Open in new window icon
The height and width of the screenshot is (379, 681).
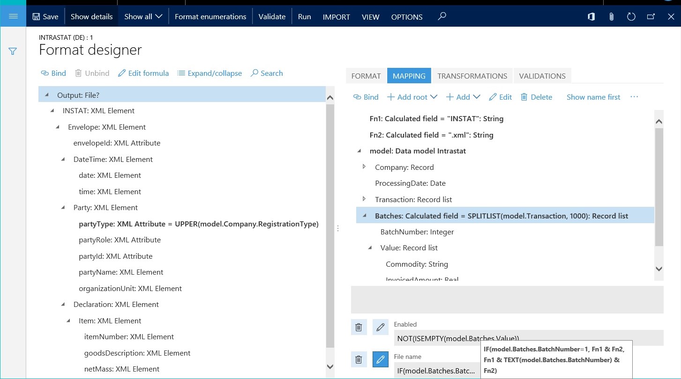[651, 16]
